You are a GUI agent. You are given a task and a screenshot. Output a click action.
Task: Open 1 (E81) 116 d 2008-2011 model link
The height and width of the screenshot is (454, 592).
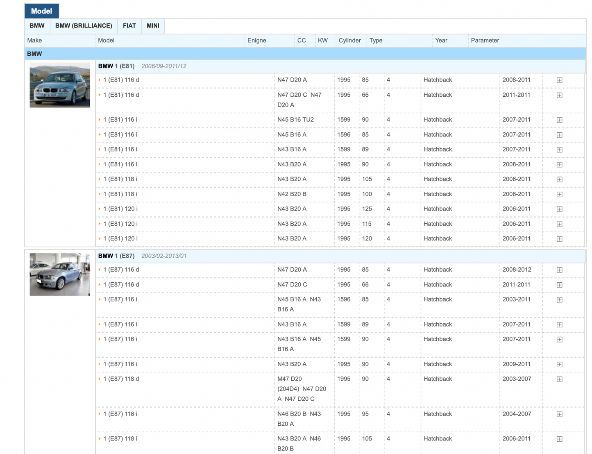pos(121,80)
